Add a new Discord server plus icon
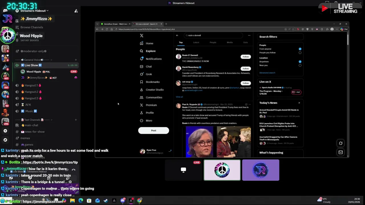The width and height of the screenshot is (365, 205). click(x=5, y=131)
